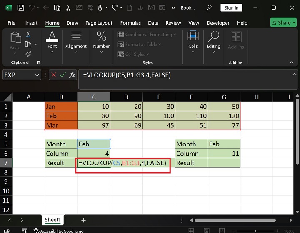Cancel the formula entry with red X
The image size is (300, 233).
coord(54,75)
